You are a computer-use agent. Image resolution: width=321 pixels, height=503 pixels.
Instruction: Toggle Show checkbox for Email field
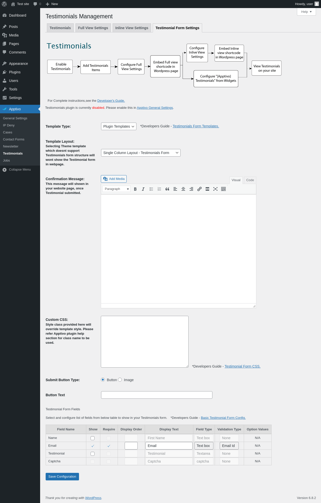93,446
